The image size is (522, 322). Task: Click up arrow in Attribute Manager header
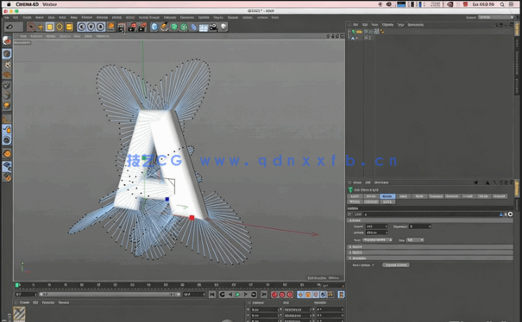click(x=487, y=183)
